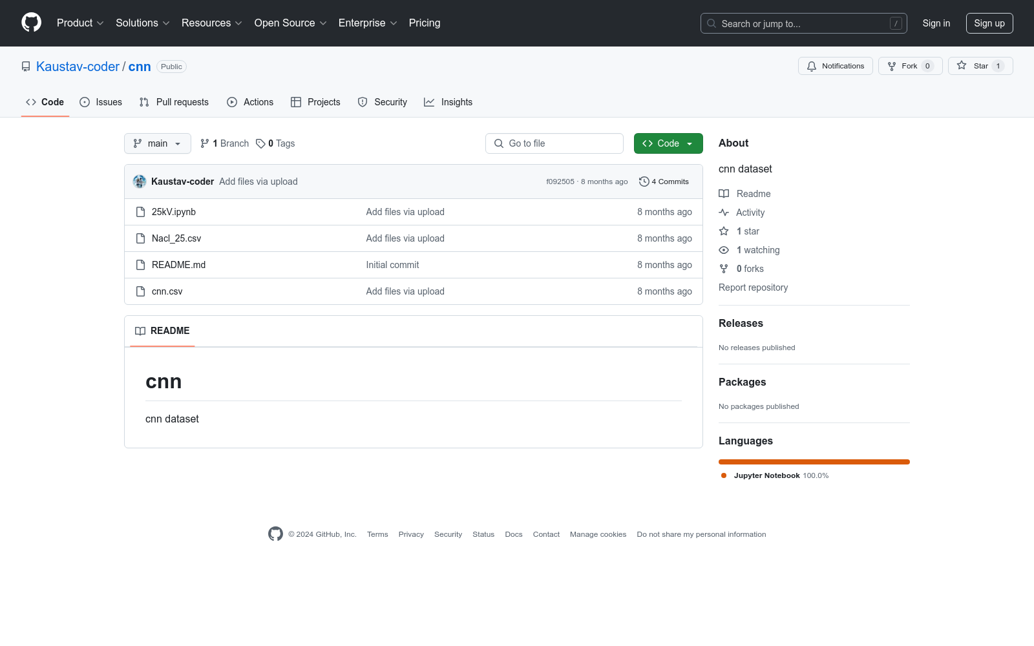Viewport: 1034px width, 646px height.
Task: Click the Notifications button
Action: 836,66
